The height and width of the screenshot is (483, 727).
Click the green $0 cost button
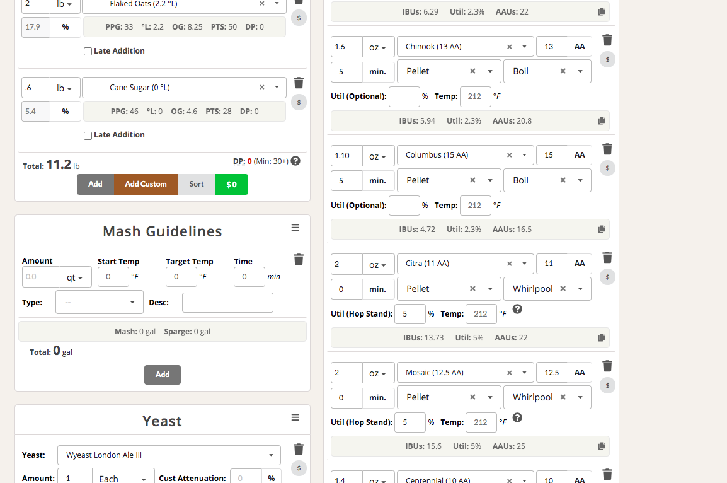pos(232,184)
